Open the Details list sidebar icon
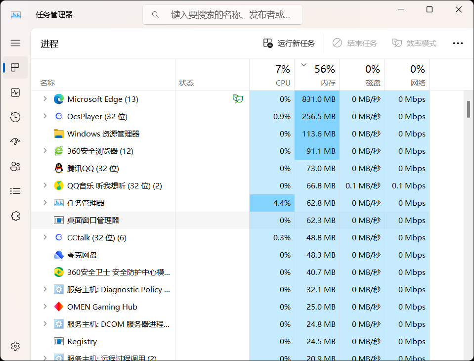This screenshot has width=474, height=361. pyautogui.click(x=15, y=191)
